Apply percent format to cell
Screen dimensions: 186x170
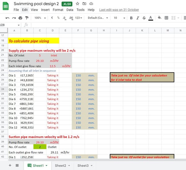58,18
